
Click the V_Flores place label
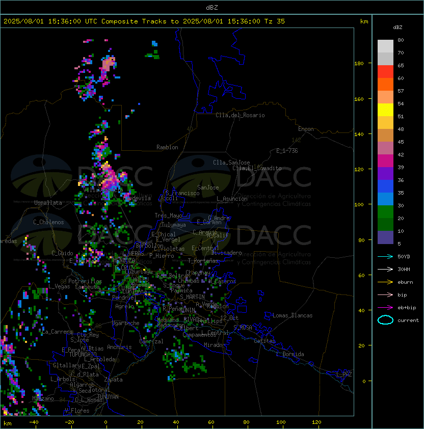tap(77, 411)
